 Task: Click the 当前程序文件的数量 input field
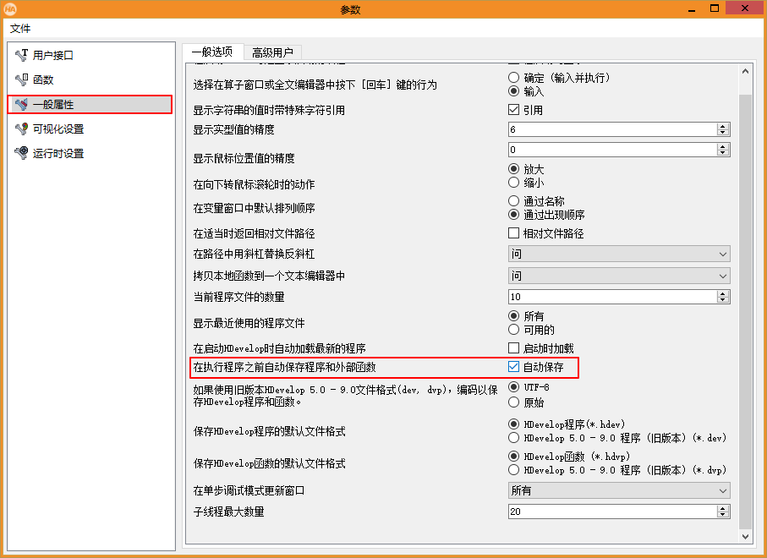[x=612, y=297]
